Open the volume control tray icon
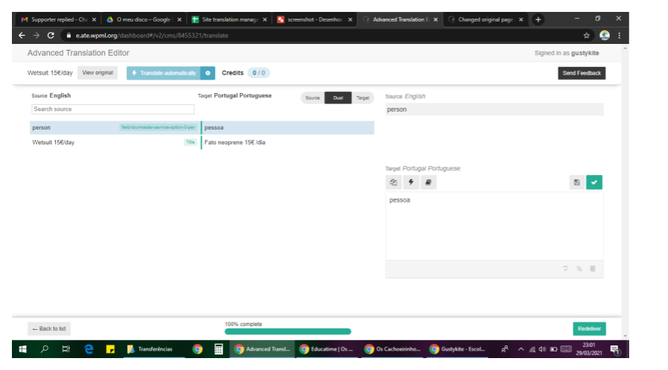The height and width of the screenshot is (370, 668). pos(542,349)
